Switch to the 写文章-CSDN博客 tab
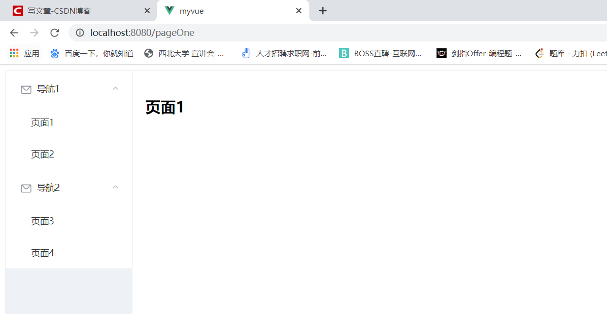The height and width of the screenshot is (314, 607). pyautogui.click(x=78, y=11)
